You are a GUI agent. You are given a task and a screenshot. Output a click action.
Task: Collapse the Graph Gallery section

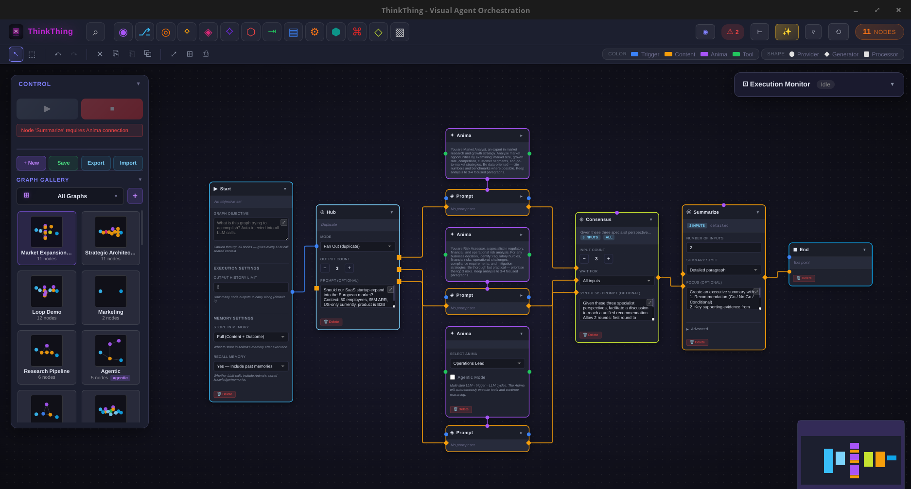click(140, 180)
